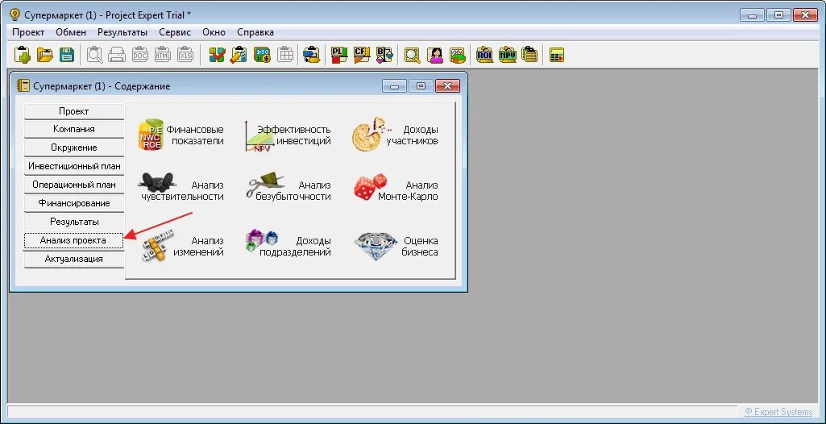Click the chart picture toolbar icon
The image size is (826, 424).
pos(458,55)
